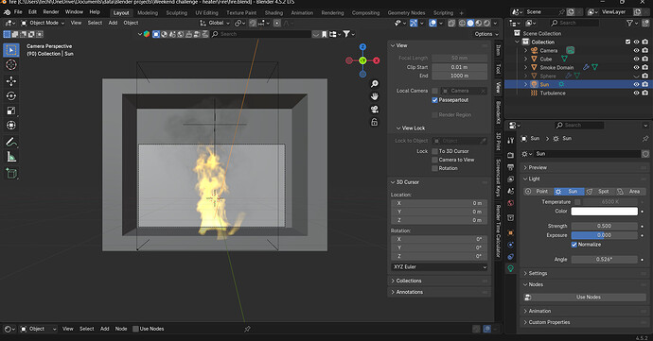This screenshot has height=341, width=653.
Task: Hide the Smoke Domain in the viewport
Action: tap(636, 67)
